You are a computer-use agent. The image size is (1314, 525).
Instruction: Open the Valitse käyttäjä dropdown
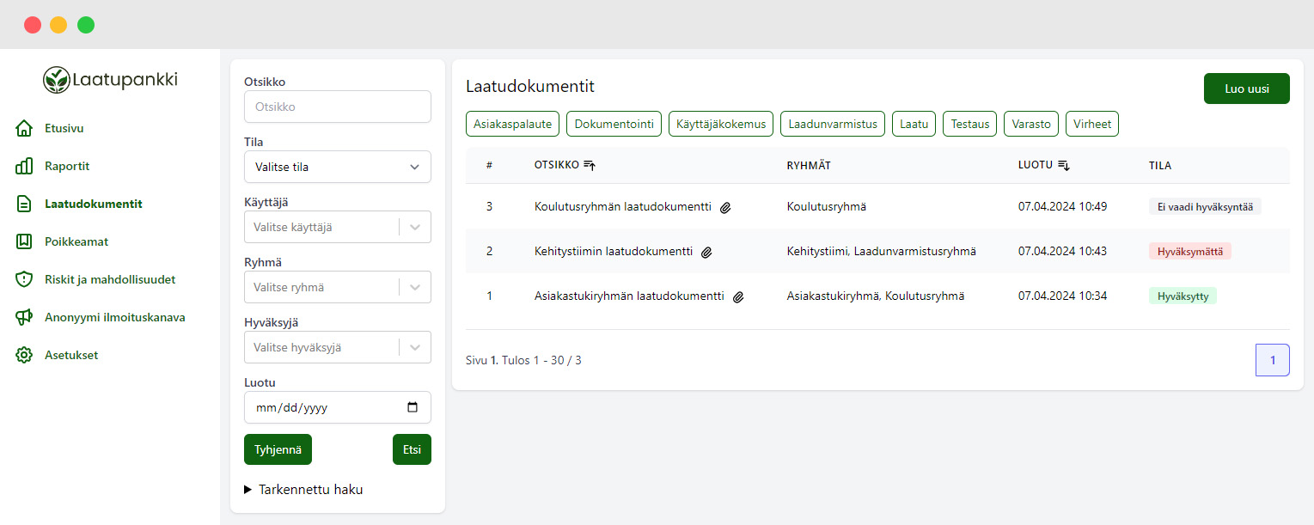tap(337, 227)
